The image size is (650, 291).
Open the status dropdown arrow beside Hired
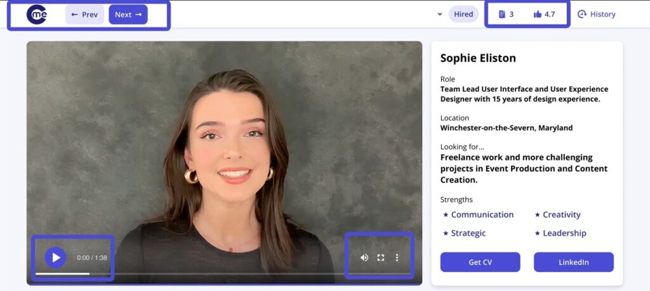pyautogui.click(x=440, y=15)
